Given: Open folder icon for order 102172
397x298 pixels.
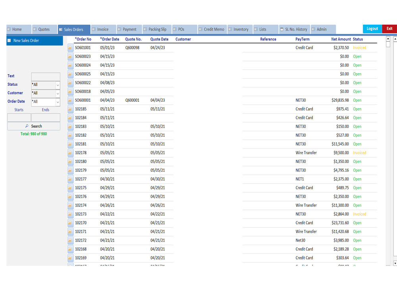Looking at the screenshot, I should pyautogui.click(x=70, y=240).
